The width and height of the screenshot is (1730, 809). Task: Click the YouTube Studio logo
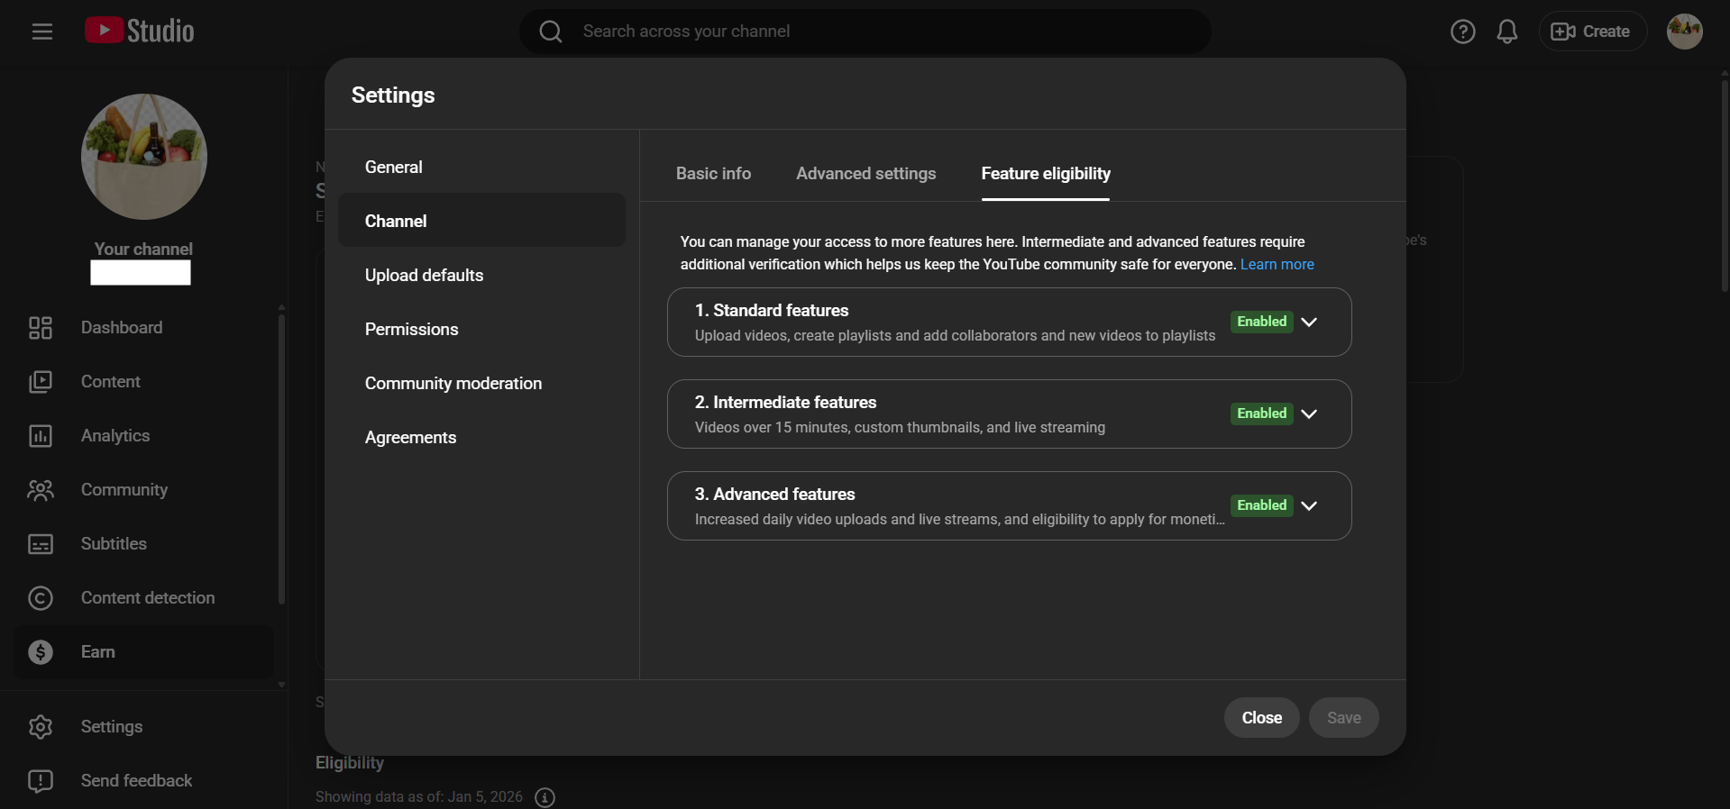(x=140, y=31)
